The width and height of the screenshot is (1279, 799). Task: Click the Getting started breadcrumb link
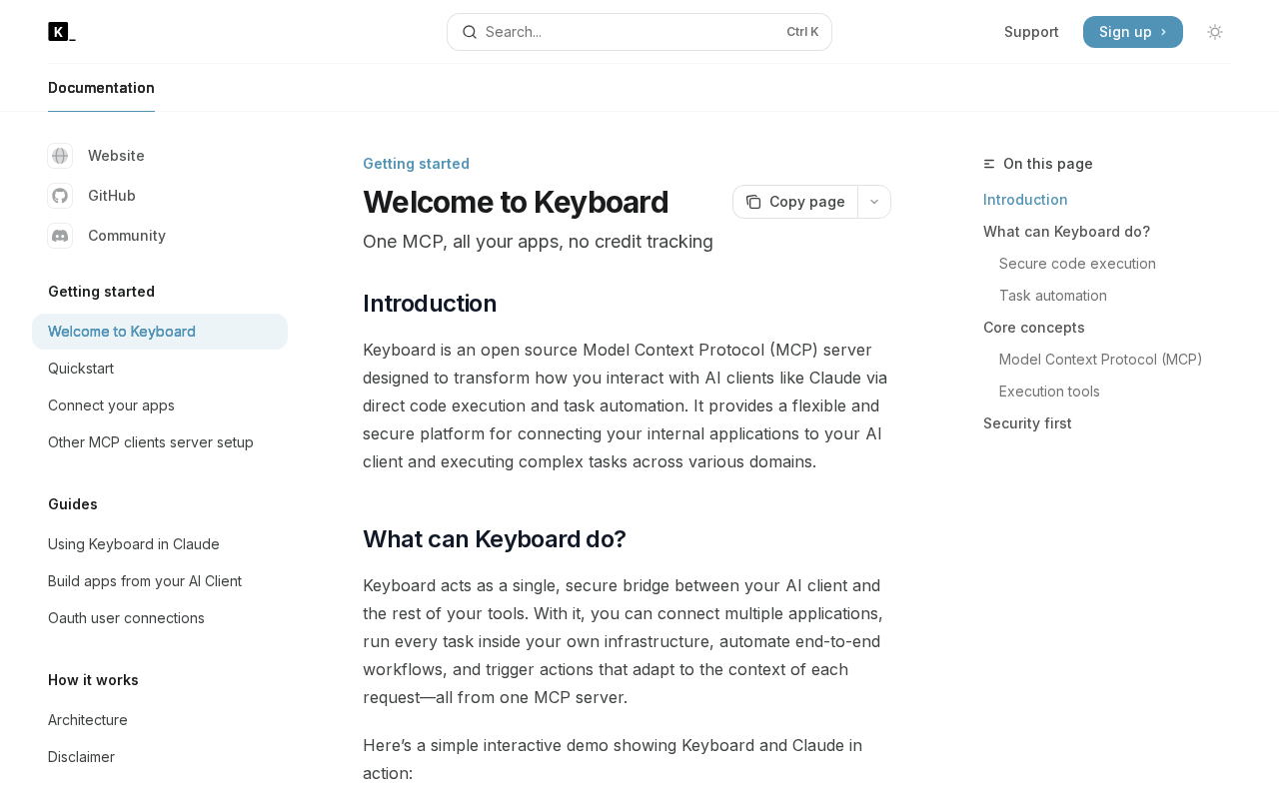pyautogui.click(x=416, y=164)
